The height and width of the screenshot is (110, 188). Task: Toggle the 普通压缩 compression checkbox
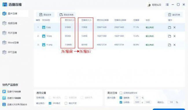click(66, 98)
